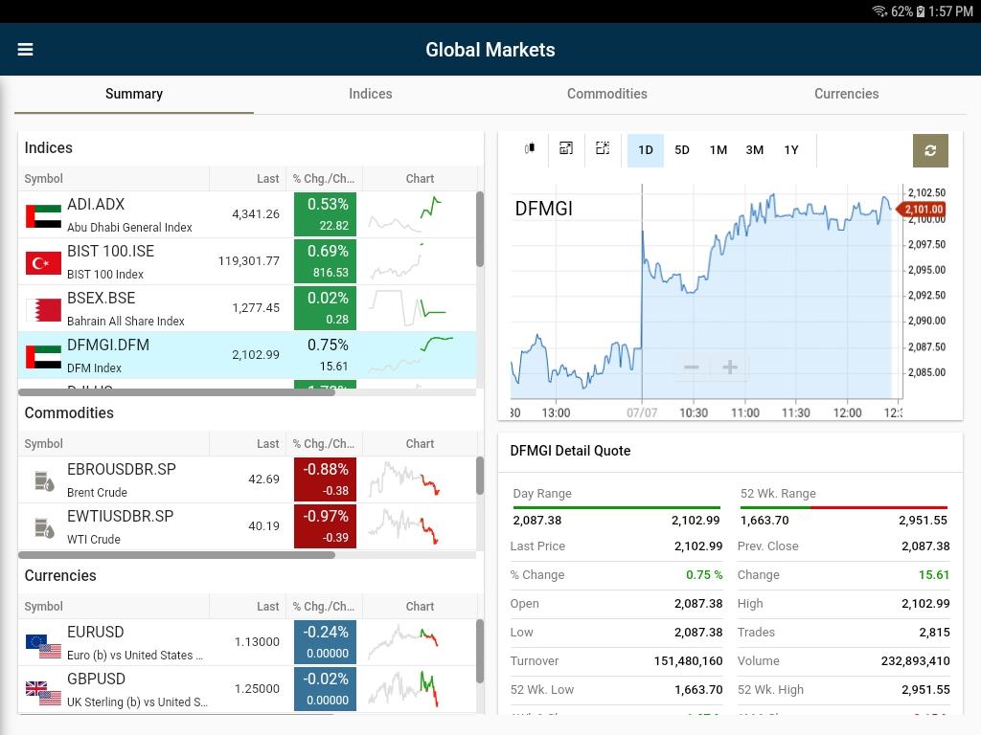Image resolution: width=981 pixels, height=735 pixels.
Task: Select the ADI.ADX symbol name
Action: point(96,205)
